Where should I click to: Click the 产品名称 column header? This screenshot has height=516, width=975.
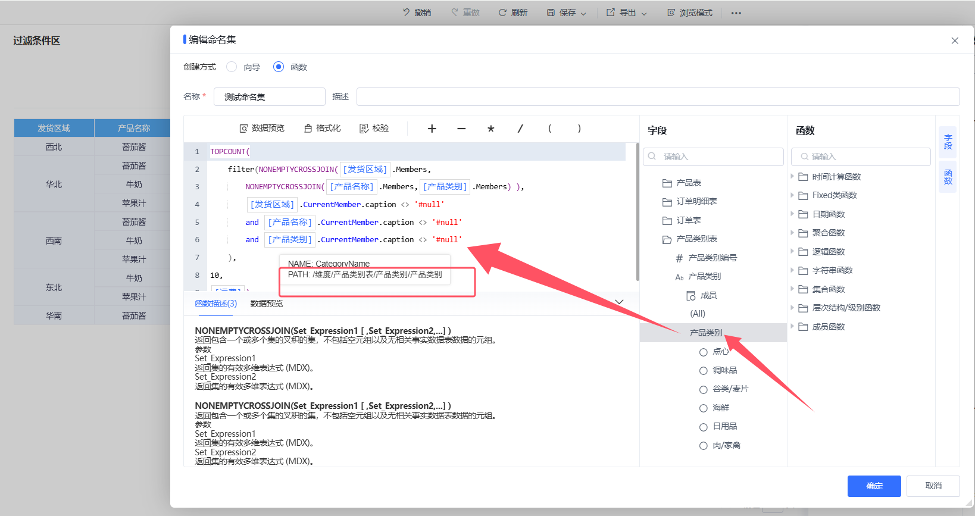point(133,128)
